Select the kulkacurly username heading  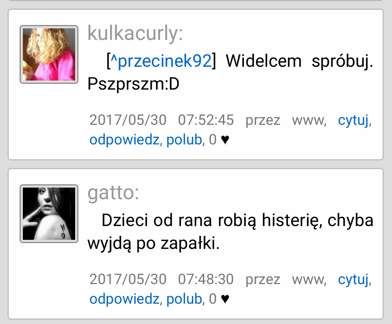click(135, 33)
